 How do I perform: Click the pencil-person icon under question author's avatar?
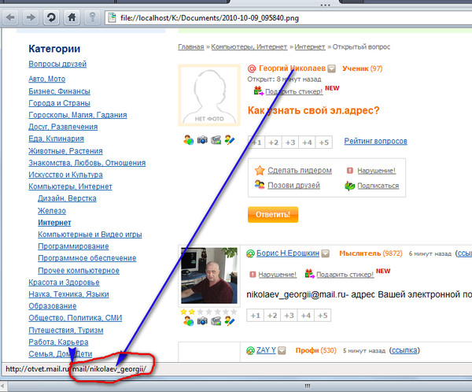[x=230, y=140]
